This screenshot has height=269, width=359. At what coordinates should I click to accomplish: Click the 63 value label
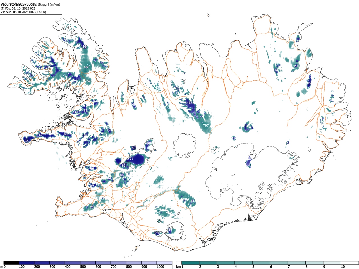coord(124,166)
